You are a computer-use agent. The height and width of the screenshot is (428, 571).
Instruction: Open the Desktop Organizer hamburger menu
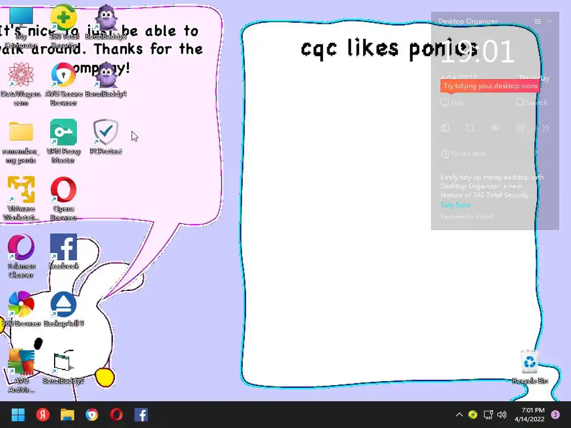[x=538, y=22]
